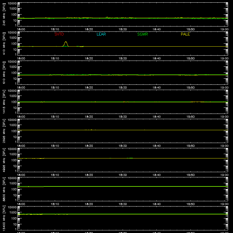The image size is (233, 233).
Task: Click the 1000 tick label on 15400 MHz axis
Action: coord(13,213)
